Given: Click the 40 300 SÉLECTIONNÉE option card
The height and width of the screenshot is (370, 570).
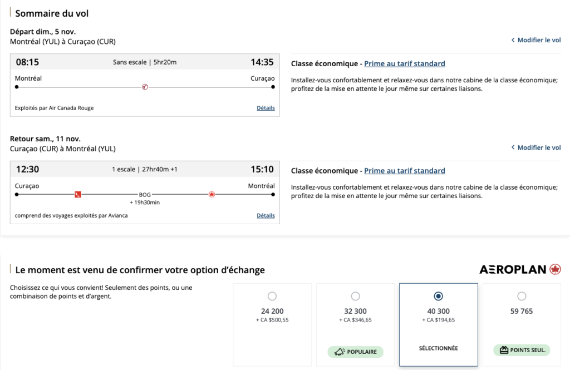Looking at the screenshot, I should 438,325.
